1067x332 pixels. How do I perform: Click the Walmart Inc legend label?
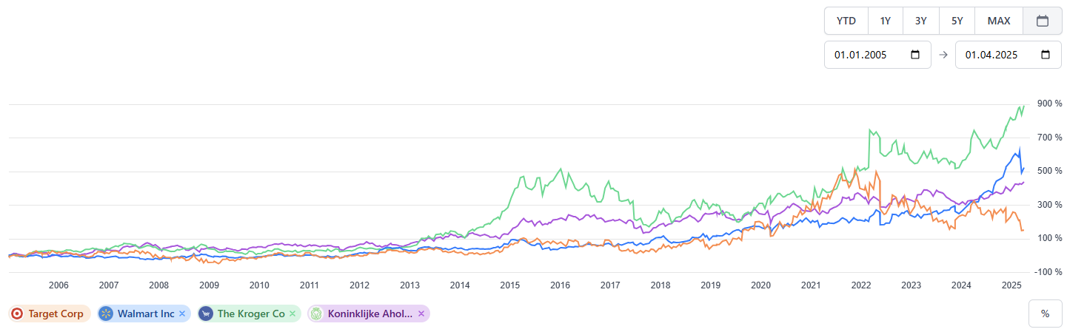pyautogui.click(x=145, y=314)
